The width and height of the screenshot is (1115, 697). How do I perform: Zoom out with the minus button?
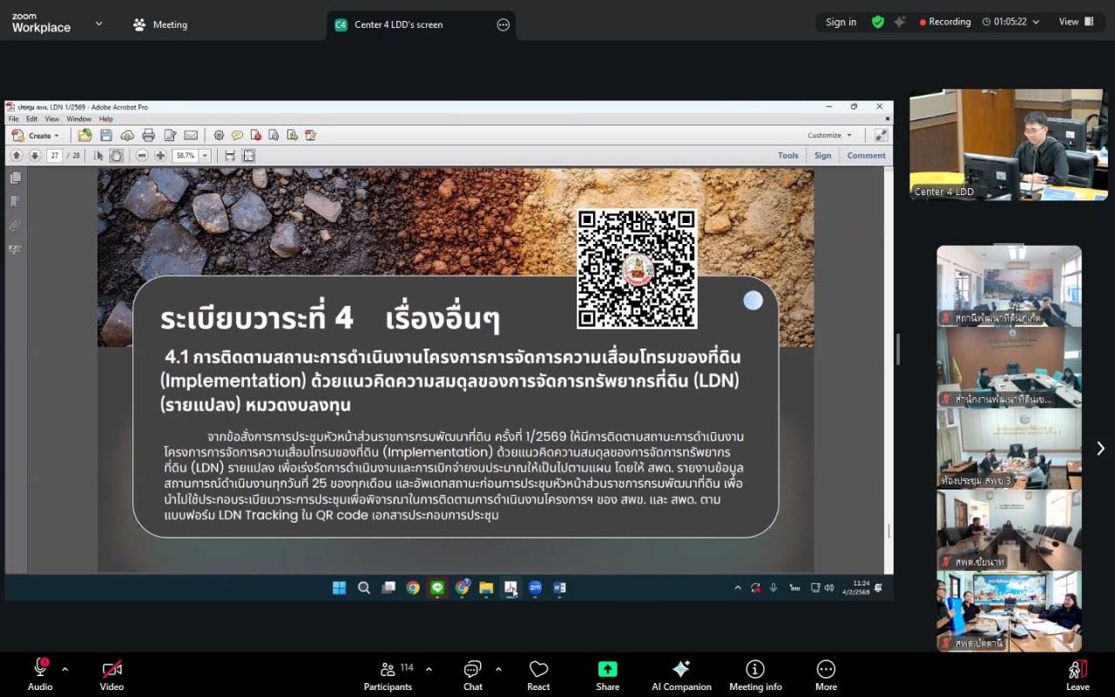point(142,155)
